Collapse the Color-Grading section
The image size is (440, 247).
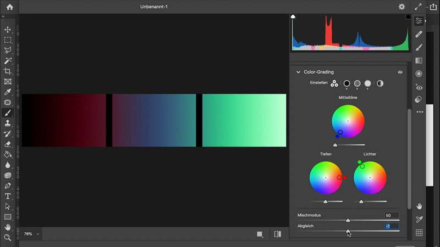pyautogui.click(x=298, y=72)
